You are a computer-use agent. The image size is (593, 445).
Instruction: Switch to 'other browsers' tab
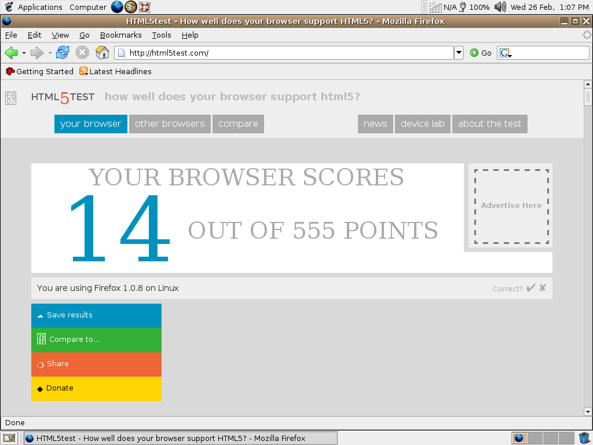170,124
